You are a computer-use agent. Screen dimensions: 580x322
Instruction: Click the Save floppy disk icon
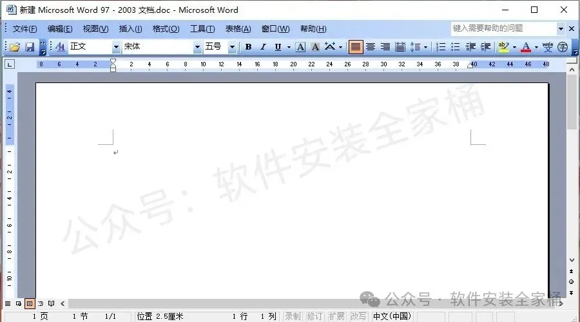(x=30, y=47)
